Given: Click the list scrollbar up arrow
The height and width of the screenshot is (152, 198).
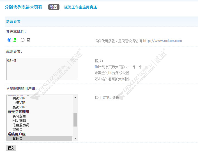Looking at the screenshot, I should tap(75, 97).
